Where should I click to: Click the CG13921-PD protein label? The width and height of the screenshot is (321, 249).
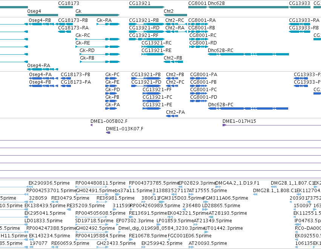(146, 82)
